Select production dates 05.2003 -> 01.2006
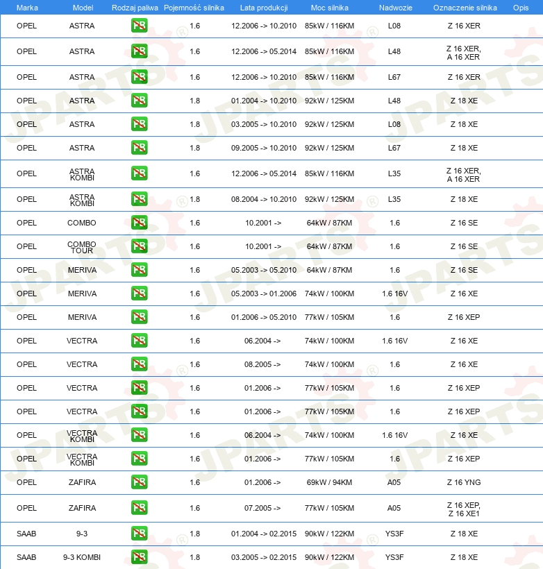 click(x=264, y=294)
